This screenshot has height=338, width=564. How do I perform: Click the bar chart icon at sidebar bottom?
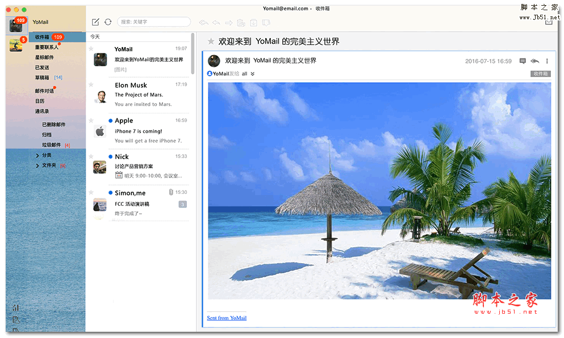16,308
